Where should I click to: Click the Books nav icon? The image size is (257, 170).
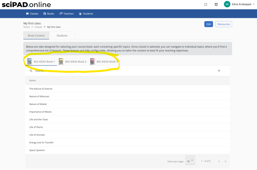[45, 14]
